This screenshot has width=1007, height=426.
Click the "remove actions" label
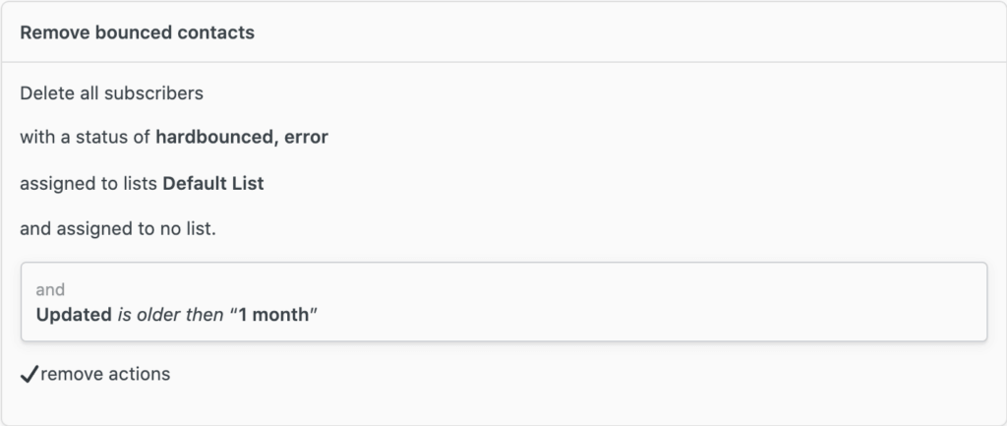pyautogui.click(x=105, y=374)
